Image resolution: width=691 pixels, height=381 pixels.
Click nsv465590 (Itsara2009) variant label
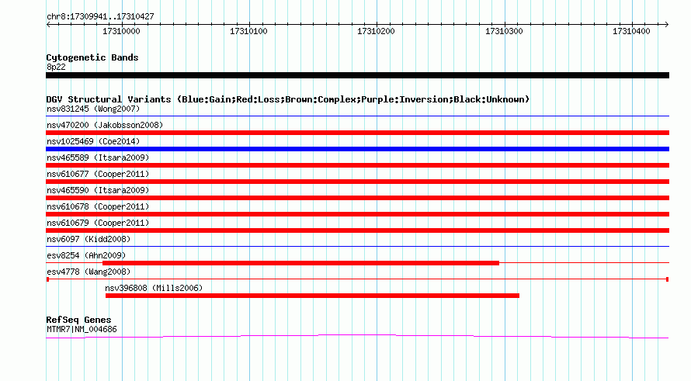[x=98, y=190]
